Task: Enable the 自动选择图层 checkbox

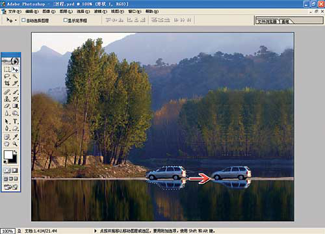Action: (x=23, y=20)
